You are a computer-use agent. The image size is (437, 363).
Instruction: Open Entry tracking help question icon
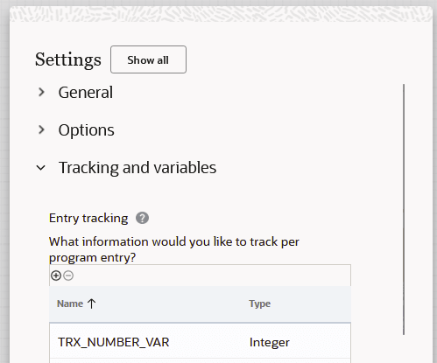coord(142,218)
